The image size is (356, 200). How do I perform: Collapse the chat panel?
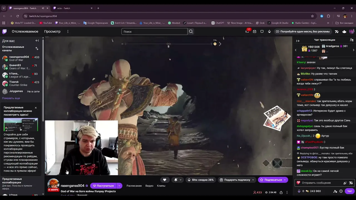pos(298,41)
